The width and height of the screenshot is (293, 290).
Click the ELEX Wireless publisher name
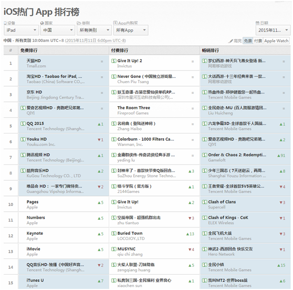pos(221,223)
